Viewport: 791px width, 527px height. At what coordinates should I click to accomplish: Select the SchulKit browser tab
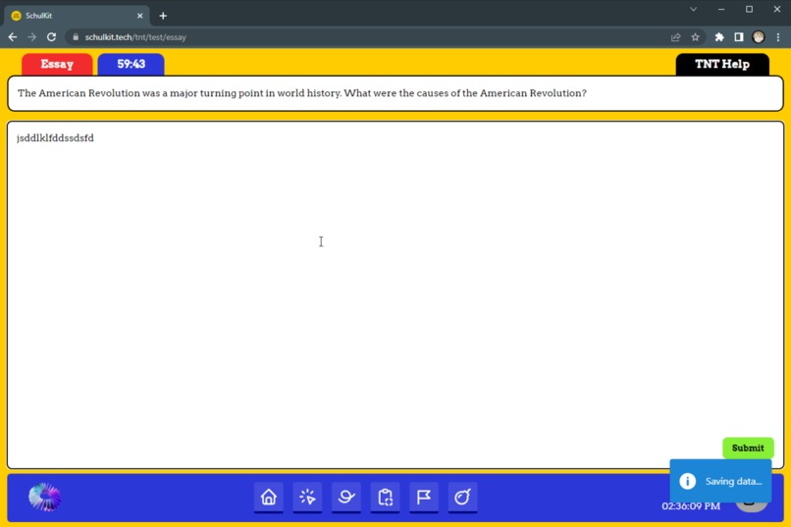tap(77, 16)
